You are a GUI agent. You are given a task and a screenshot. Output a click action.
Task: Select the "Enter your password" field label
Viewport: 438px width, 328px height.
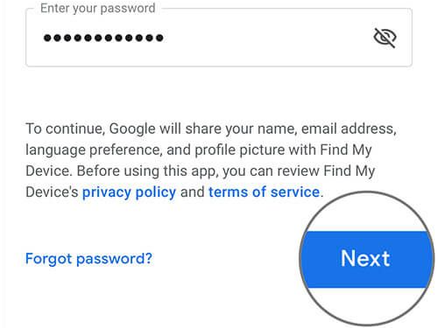tap(98, 9)
